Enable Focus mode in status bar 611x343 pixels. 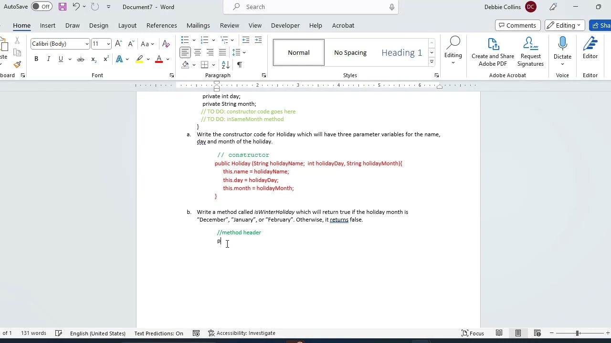point(473,333)
